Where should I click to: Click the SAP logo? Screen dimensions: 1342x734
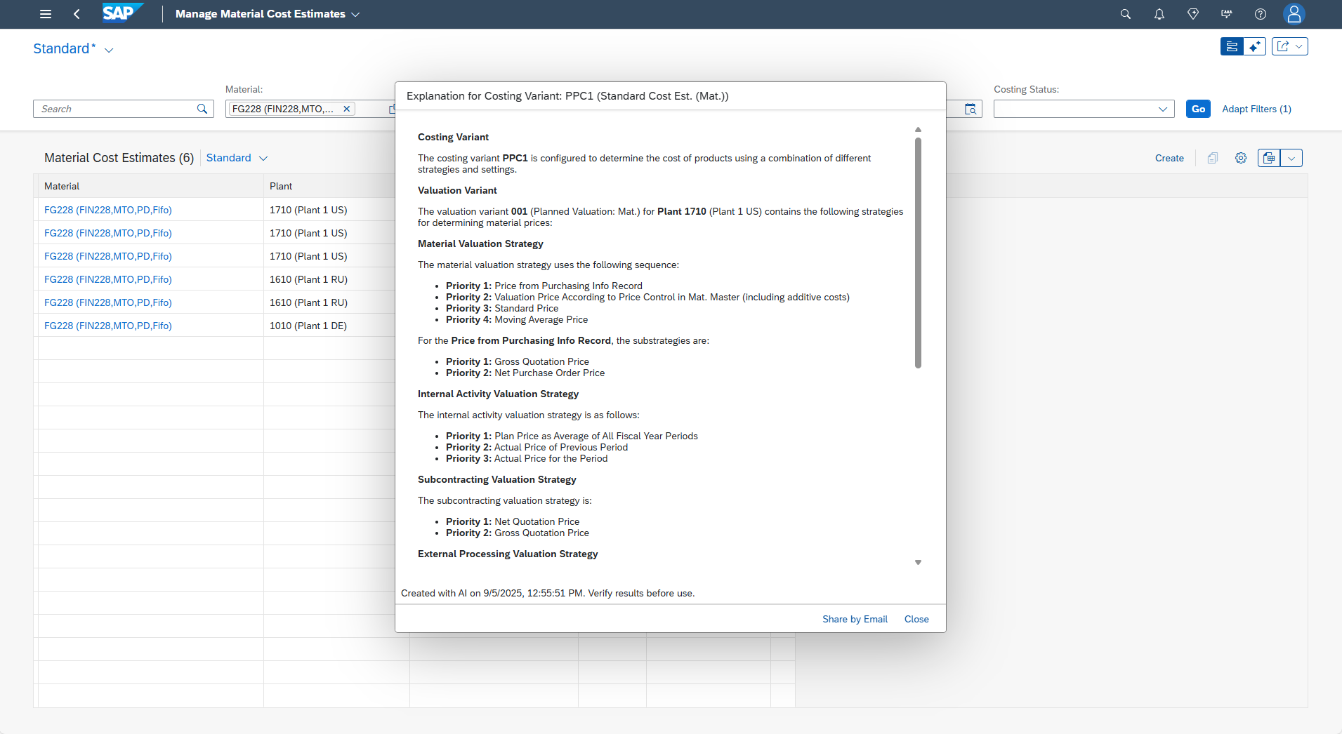pyautogui.click(x=122, y=13)
